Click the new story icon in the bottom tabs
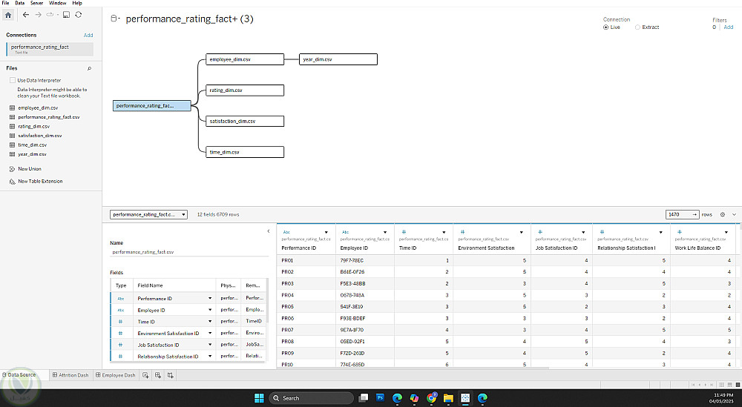Viewport: 742px width, 407px height. tap(171, 375)
